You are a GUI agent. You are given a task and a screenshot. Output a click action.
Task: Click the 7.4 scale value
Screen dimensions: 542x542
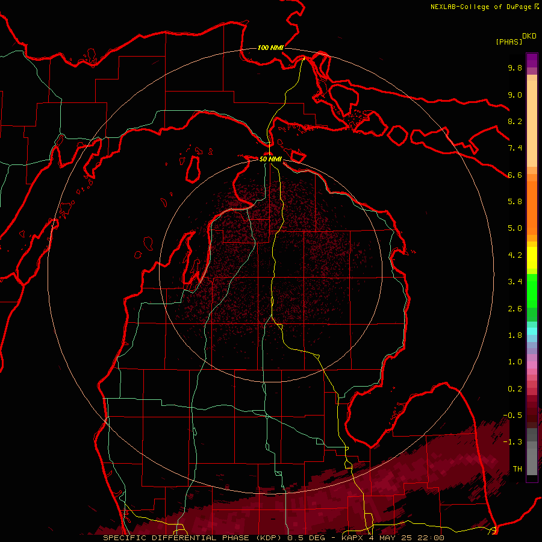coord(515,148)
